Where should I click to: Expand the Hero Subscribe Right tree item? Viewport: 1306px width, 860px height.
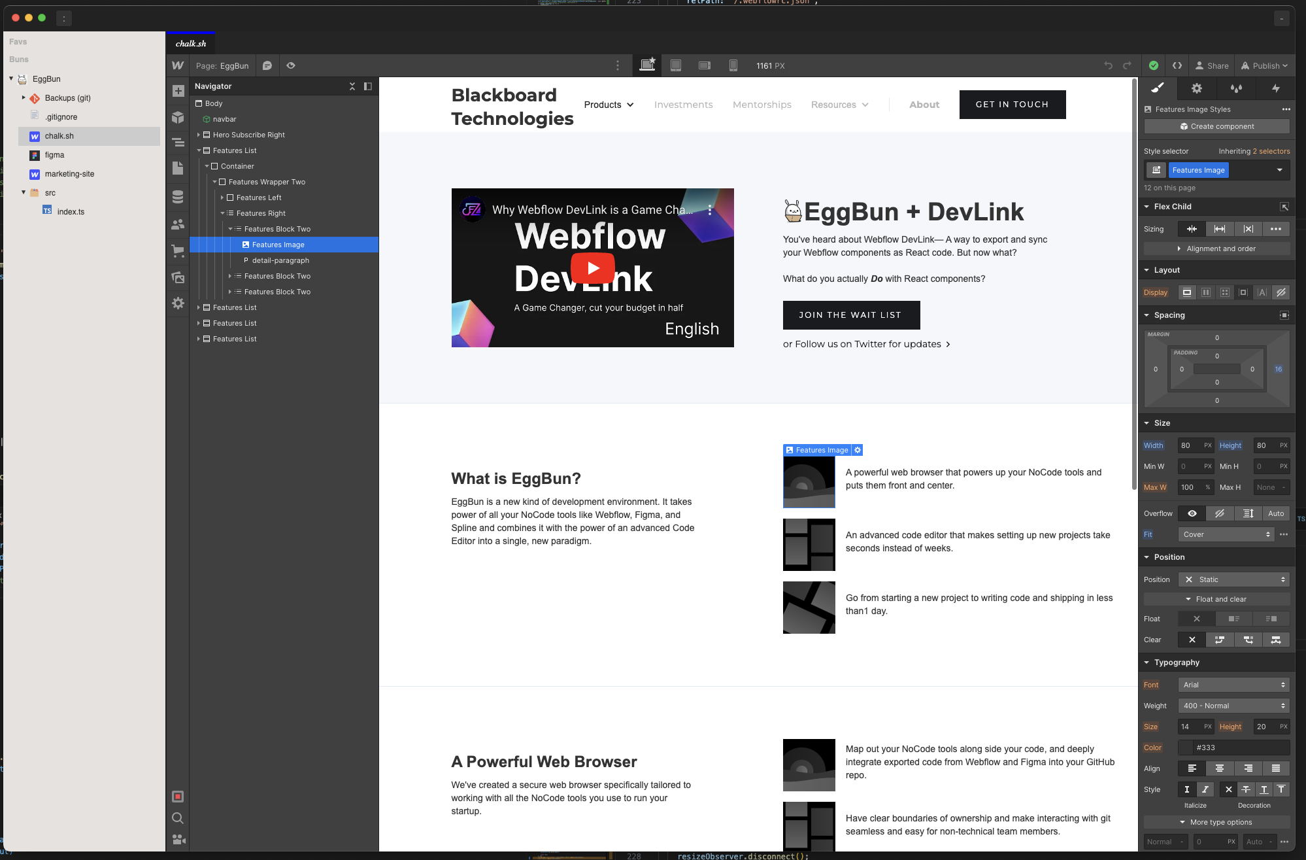(199, 135)
